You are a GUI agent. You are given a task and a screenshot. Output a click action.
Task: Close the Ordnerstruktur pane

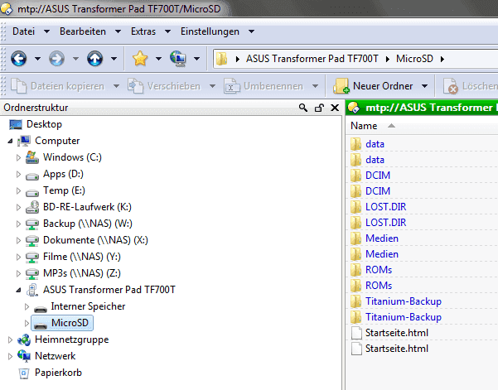(x=335, y=108)
